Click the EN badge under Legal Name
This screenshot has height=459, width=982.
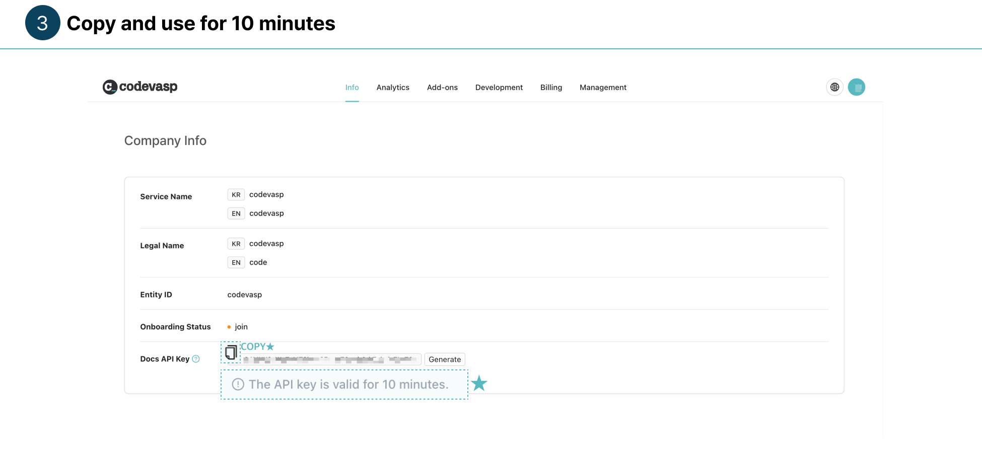tap(236, 262)
